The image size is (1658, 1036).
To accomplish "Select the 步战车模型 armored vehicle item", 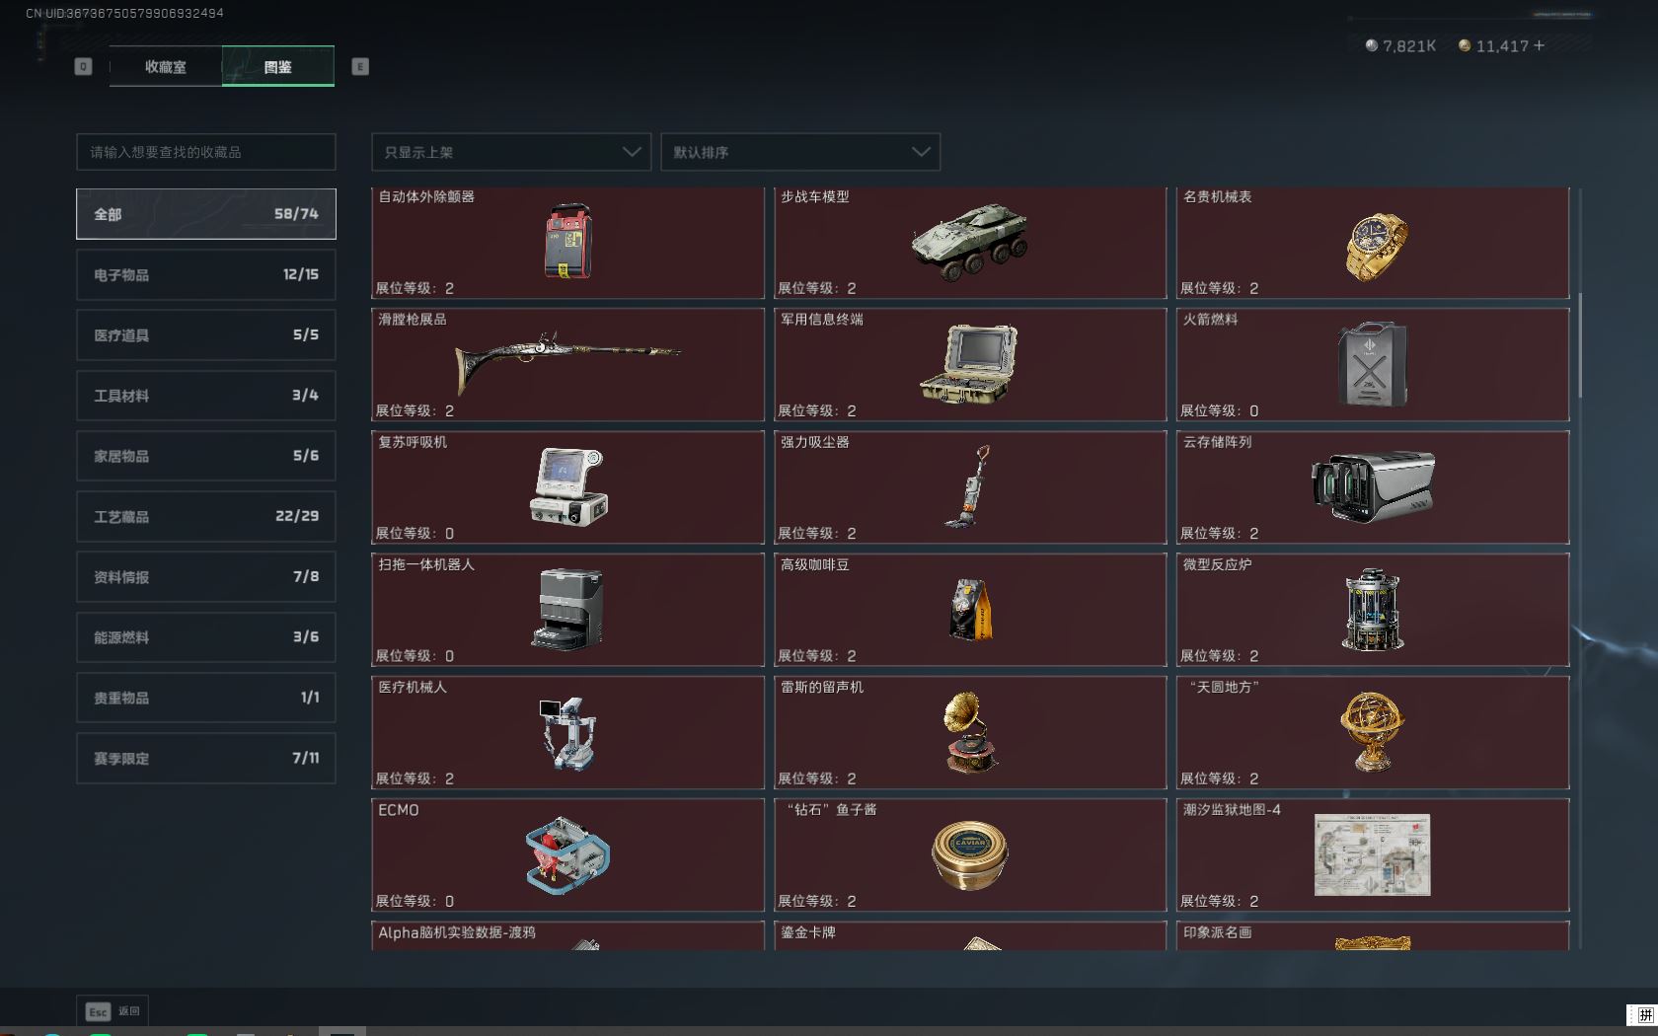I will click(969, 244).
